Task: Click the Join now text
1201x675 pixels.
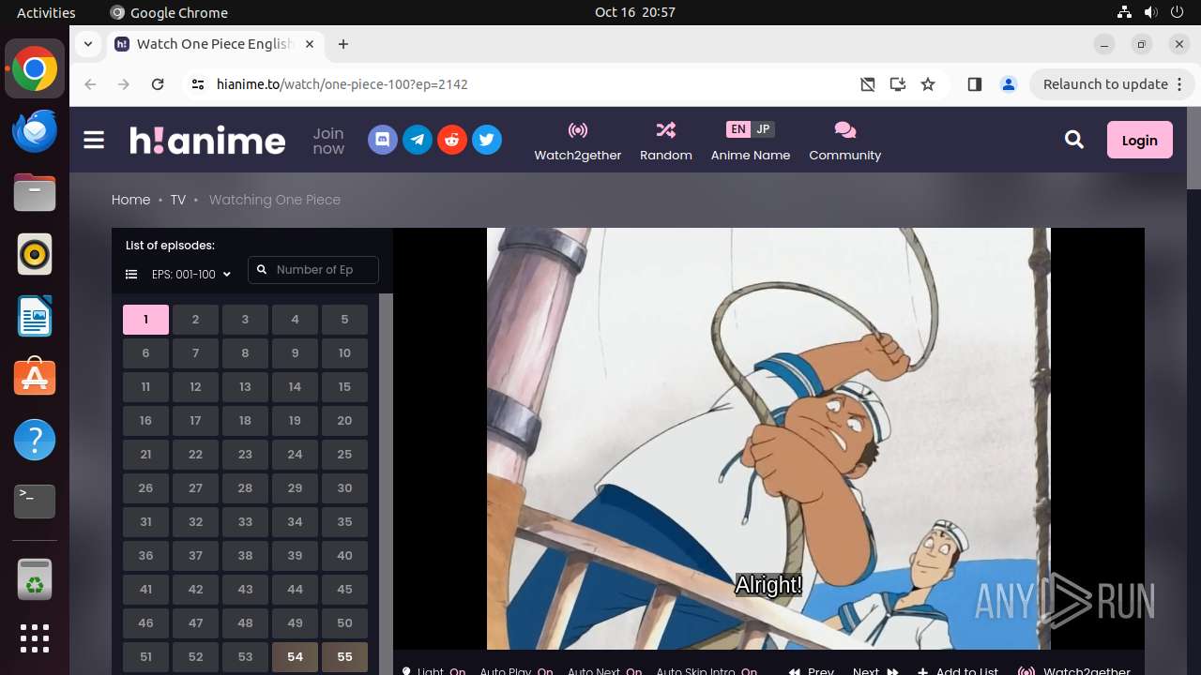Action: (328, 141)
